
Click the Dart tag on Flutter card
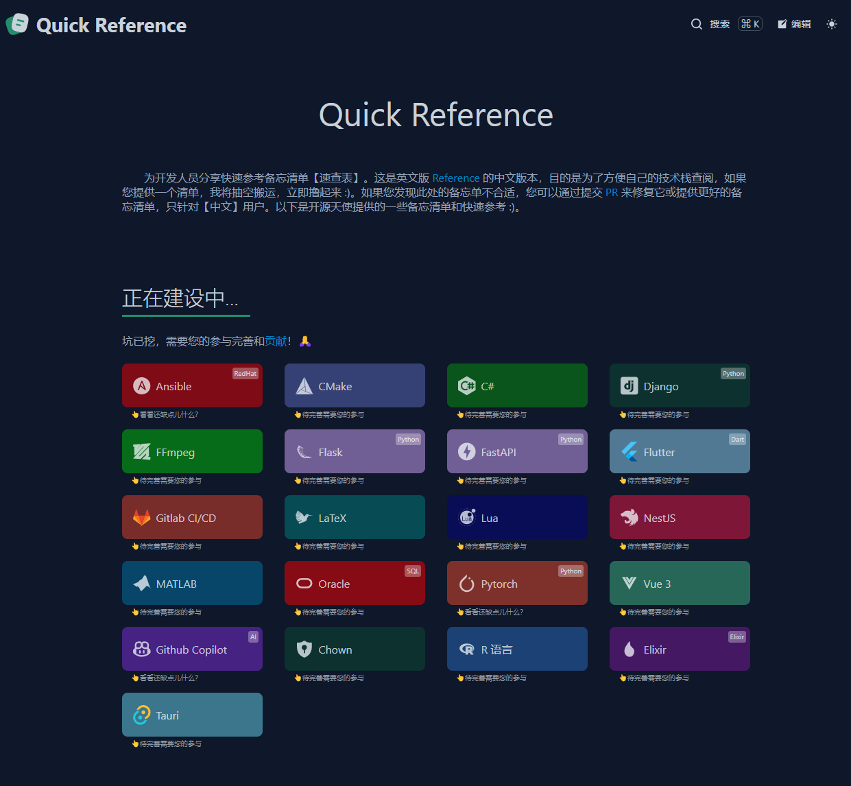pyautogui.click(x=737, y=440)
